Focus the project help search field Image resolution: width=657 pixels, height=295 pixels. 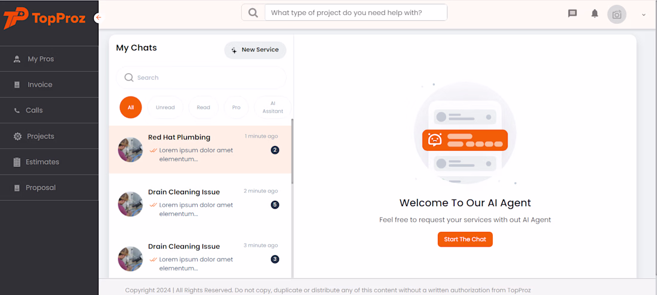(356, 13)
